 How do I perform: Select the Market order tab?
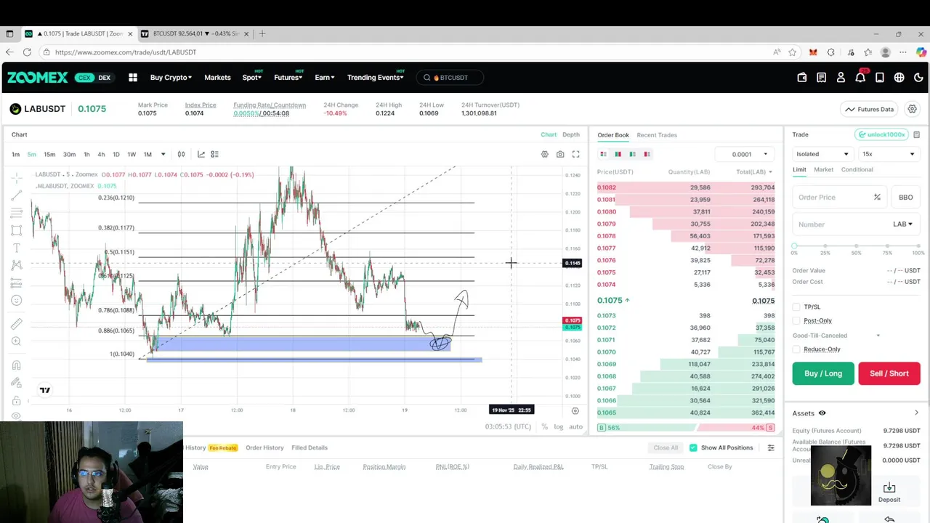click(823, 169)
